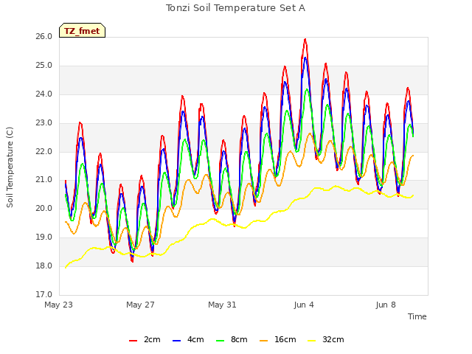Select the blue 4cm legend swatch
Image resolution: width=472 pixels, height=354 pixels.
tap(177, 340)
